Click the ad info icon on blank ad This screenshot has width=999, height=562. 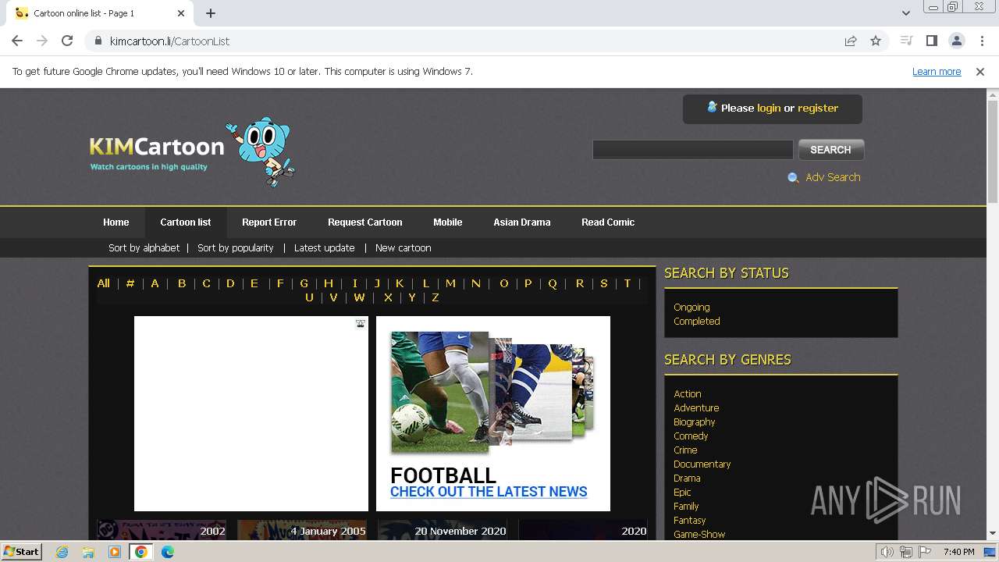(x=361, y=323)
